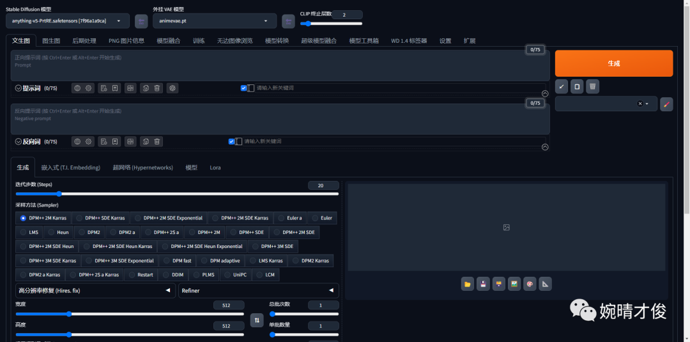Click the triangle ruler icon below preview
The image size is (690, 342).
545,284
